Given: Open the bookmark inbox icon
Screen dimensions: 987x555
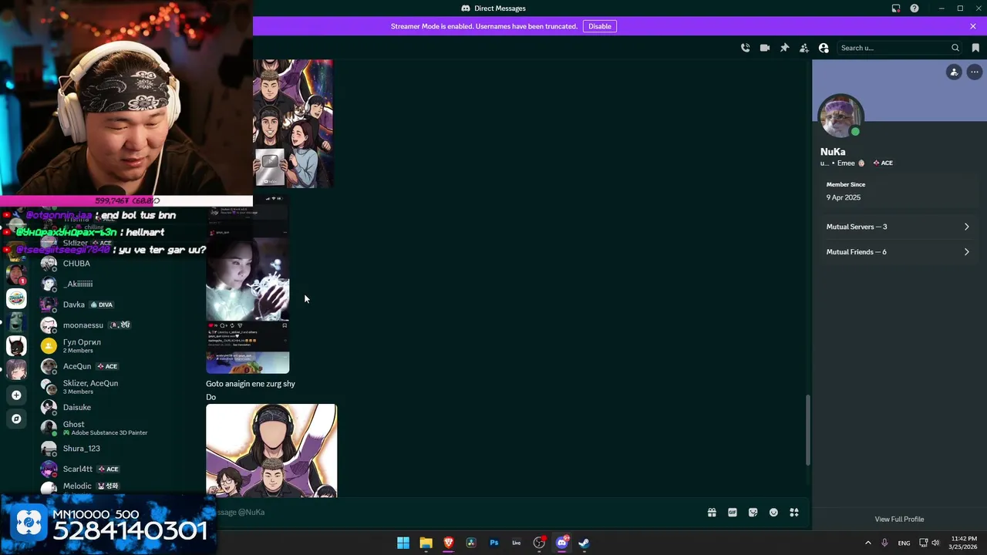Looking at the screenshot, I should pyautogui.click(x=975, y=48).
